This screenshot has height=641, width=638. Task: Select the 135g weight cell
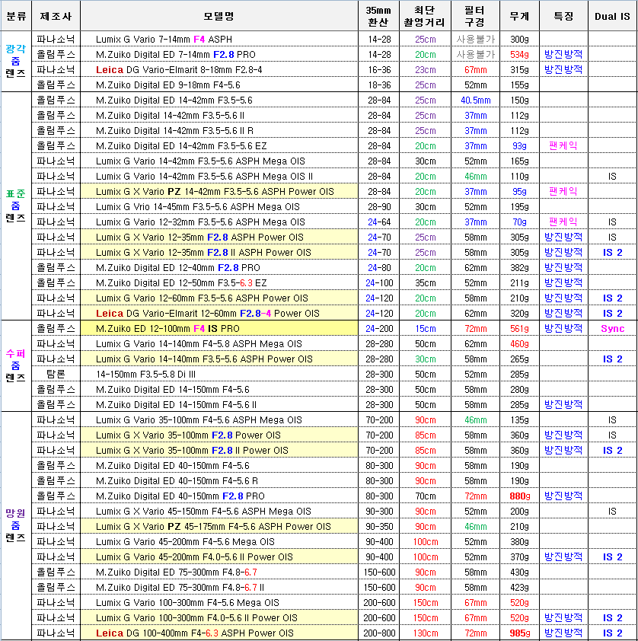click(x=519, y=419)
